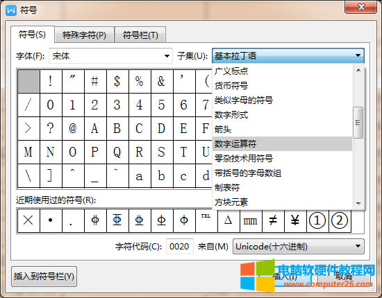Select the exclamation mark symbol cell
382x298 pixels.
click(51, 81)
